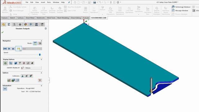This screenshot has height=112, width=199.
Task: Select Turbo mode in Navigation
Action: point(40,43)
